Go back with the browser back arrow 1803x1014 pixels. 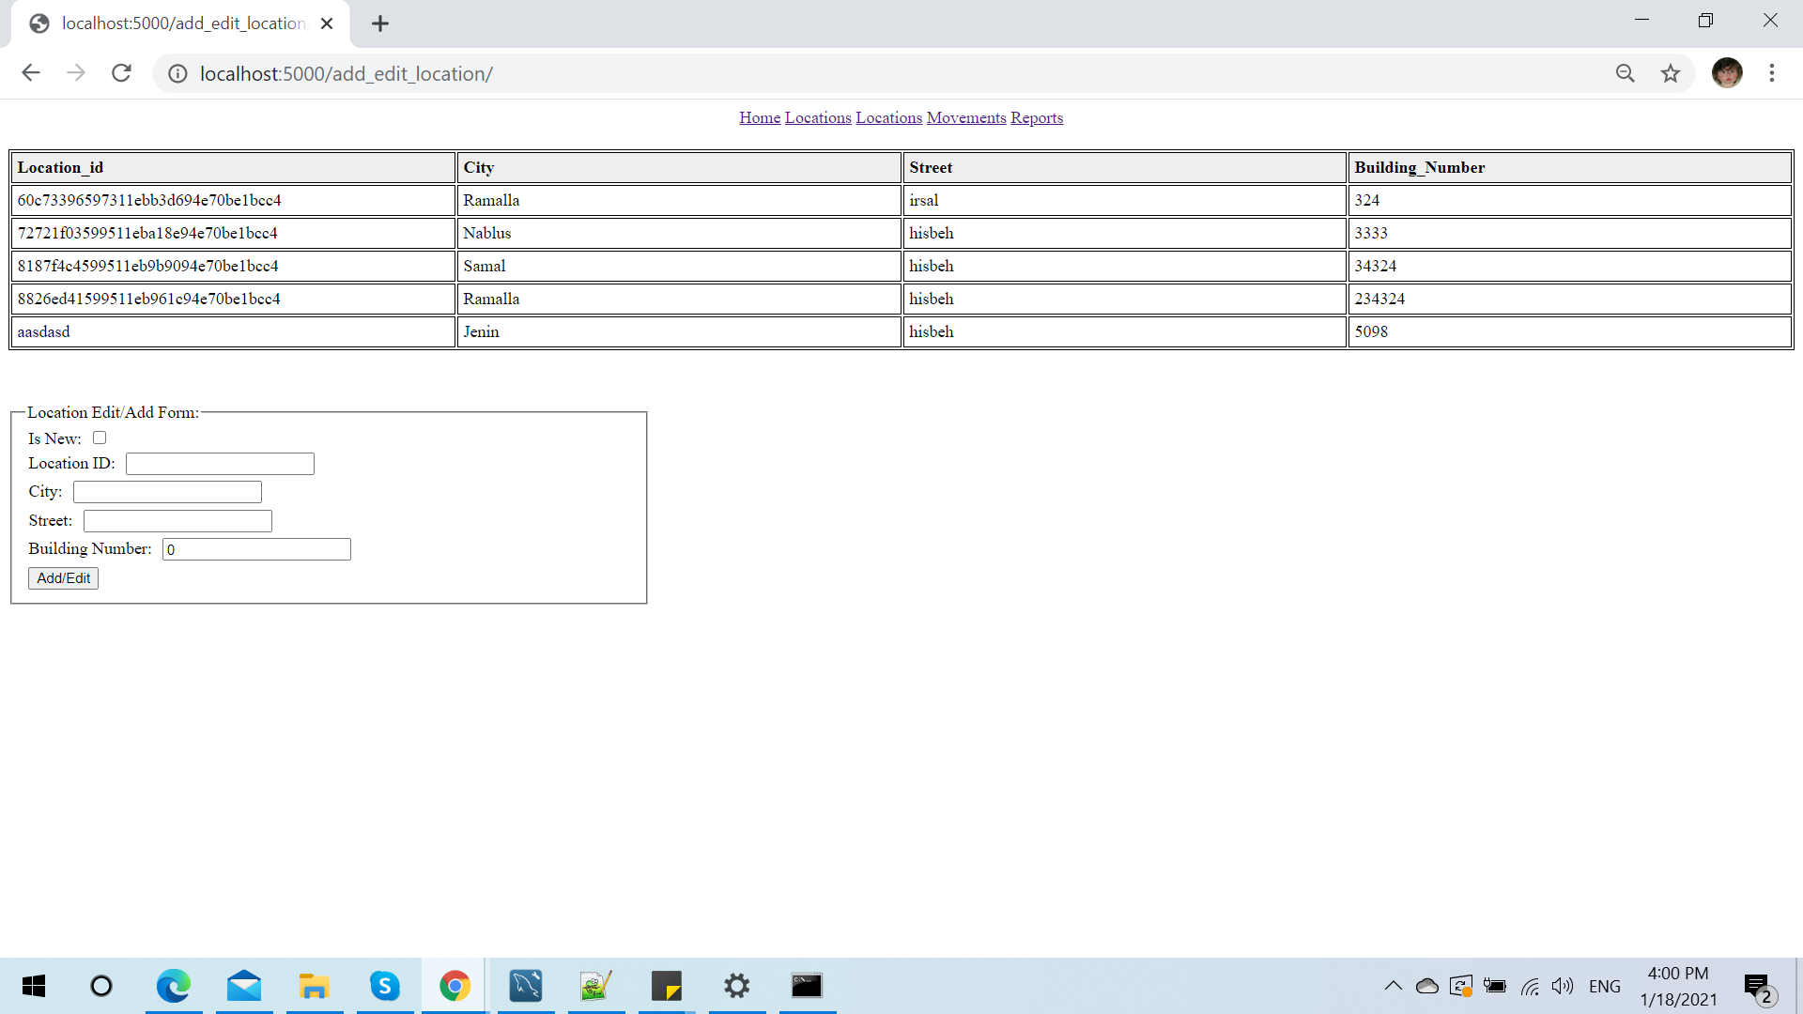[31, 73]
